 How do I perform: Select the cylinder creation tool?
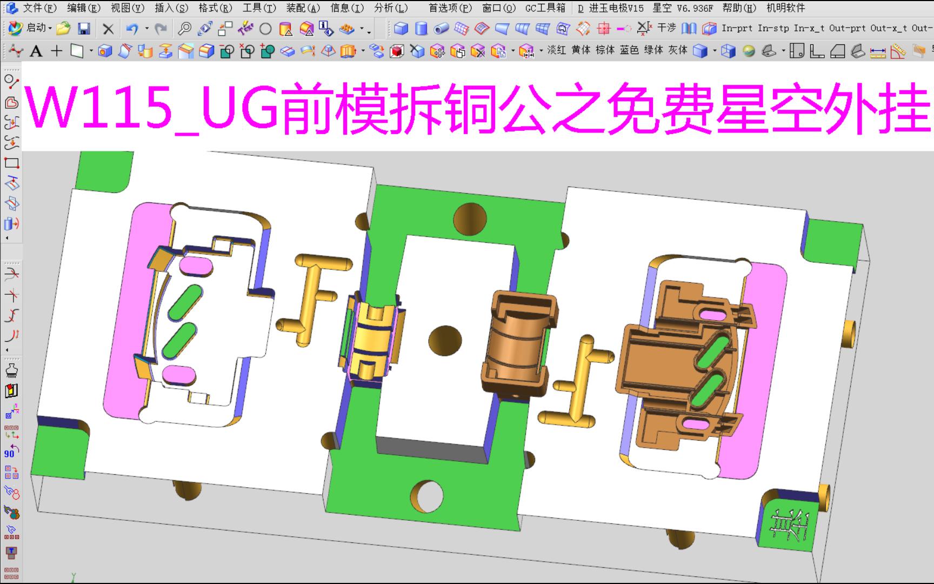[x=422, y=28]
